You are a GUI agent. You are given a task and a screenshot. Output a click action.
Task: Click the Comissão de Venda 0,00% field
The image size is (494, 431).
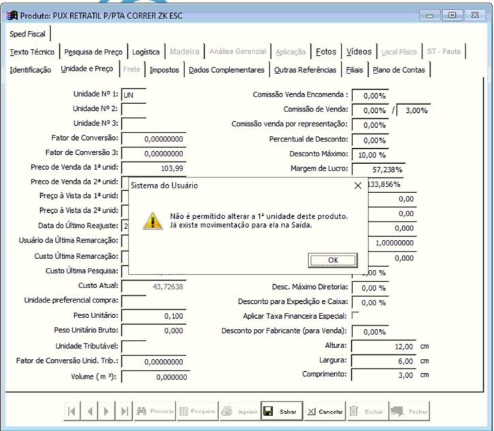[370, 111]
